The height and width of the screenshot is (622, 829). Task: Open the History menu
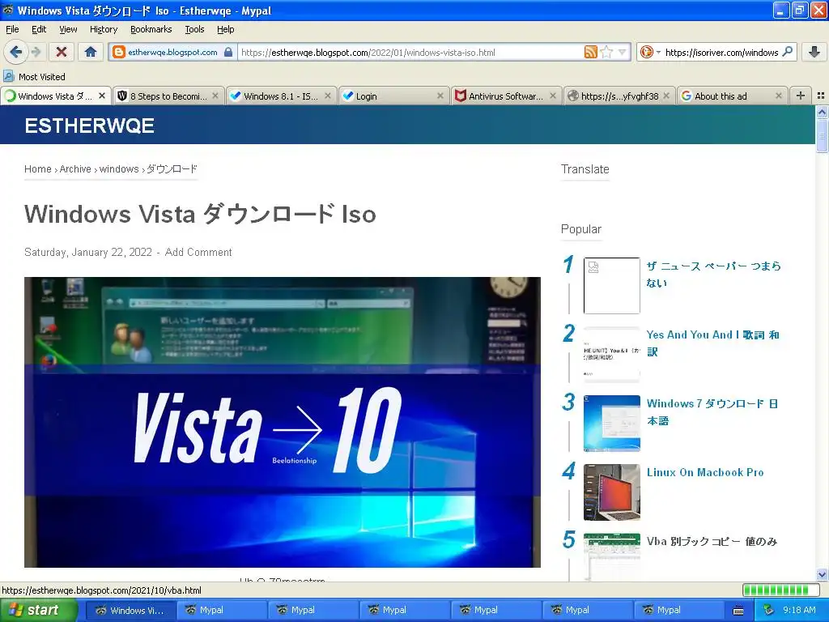[103, 29]
